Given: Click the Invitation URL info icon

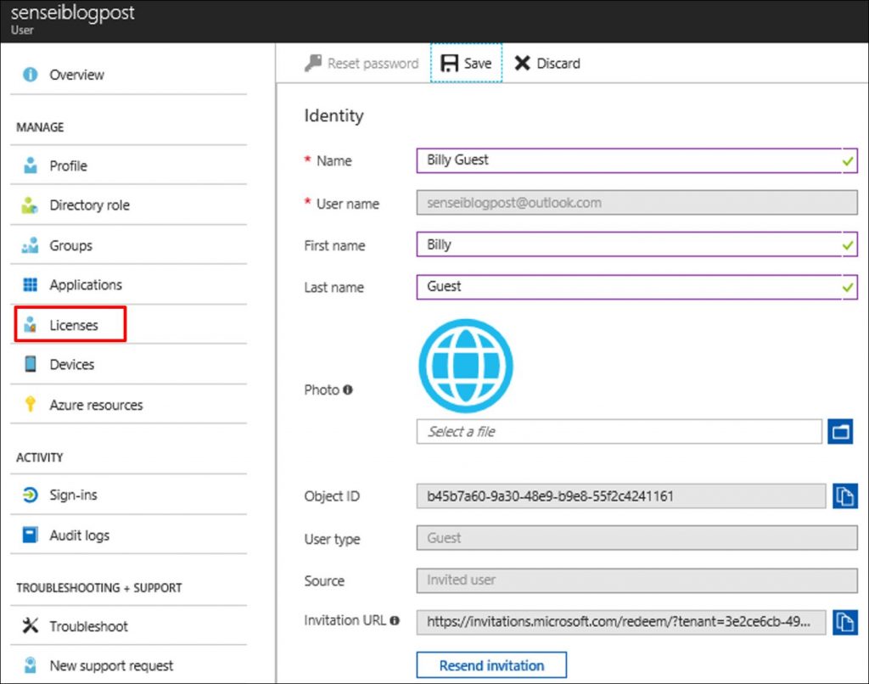Looking at the screenshot, I should click(394, 620).
